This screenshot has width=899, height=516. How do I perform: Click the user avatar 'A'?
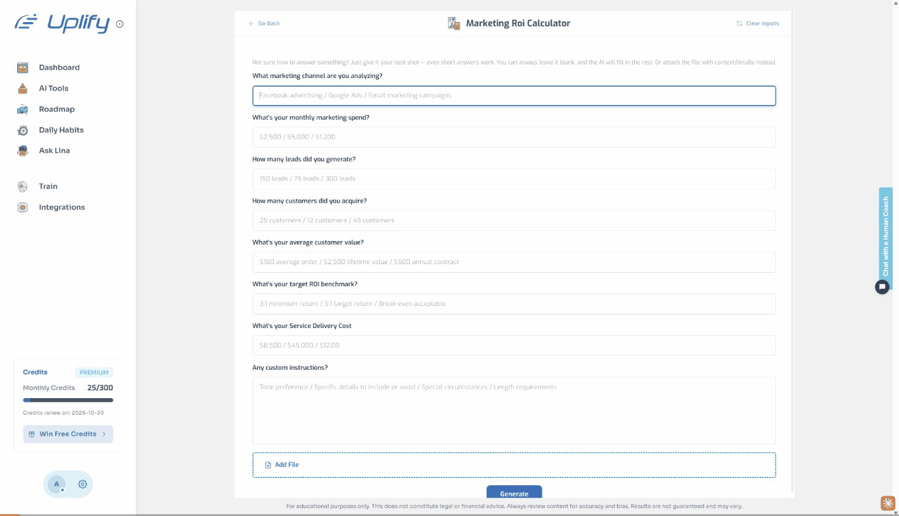(57, 484)
